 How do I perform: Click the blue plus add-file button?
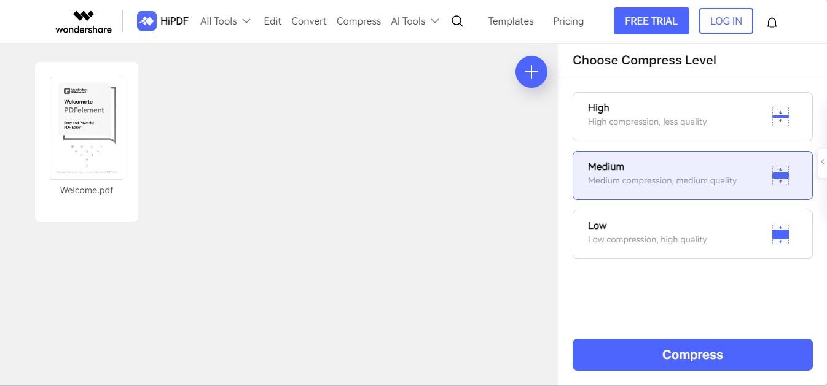pos(531,72)
